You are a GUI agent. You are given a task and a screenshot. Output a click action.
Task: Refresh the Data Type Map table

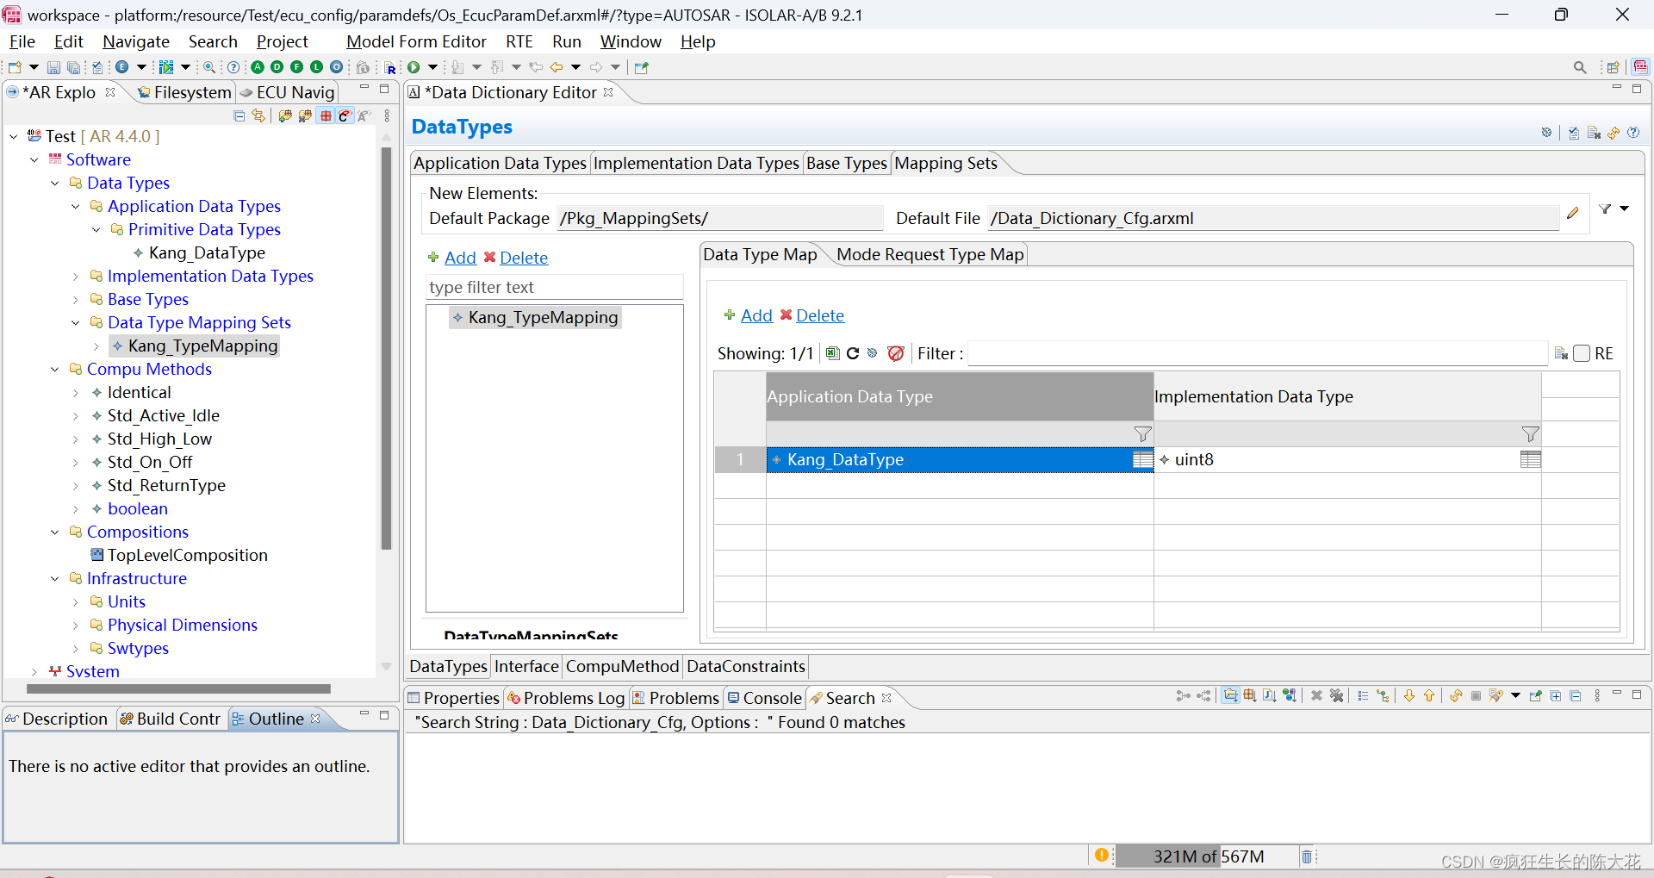[853, 353]
